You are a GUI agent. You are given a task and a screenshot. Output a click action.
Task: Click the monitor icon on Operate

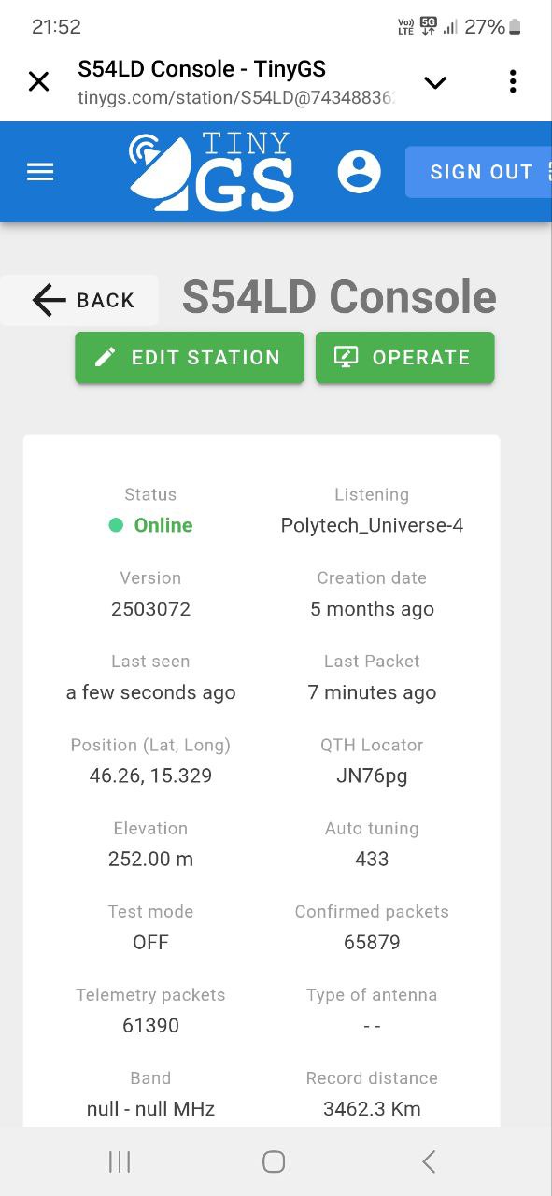(347, 357)
